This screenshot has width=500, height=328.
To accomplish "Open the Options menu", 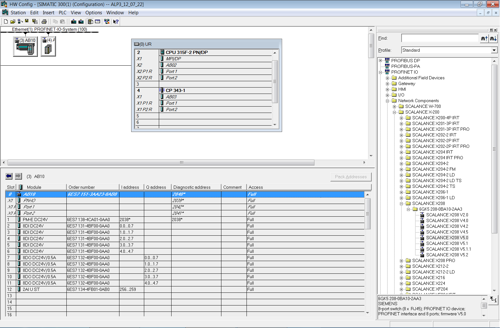I will tap(94, 13).
